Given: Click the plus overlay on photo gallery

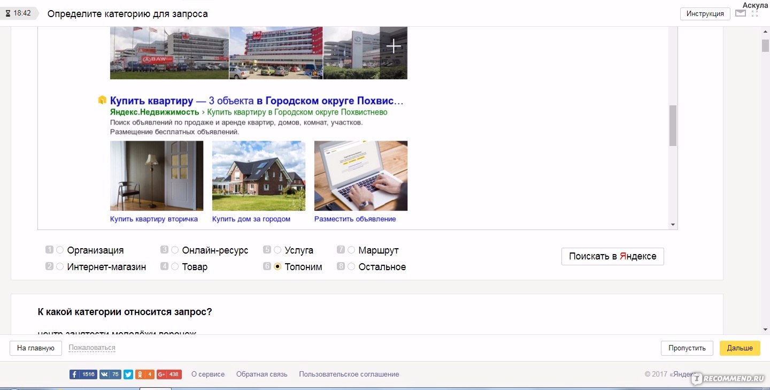Looking at the screenshot, I should click(x=394, y=46).
